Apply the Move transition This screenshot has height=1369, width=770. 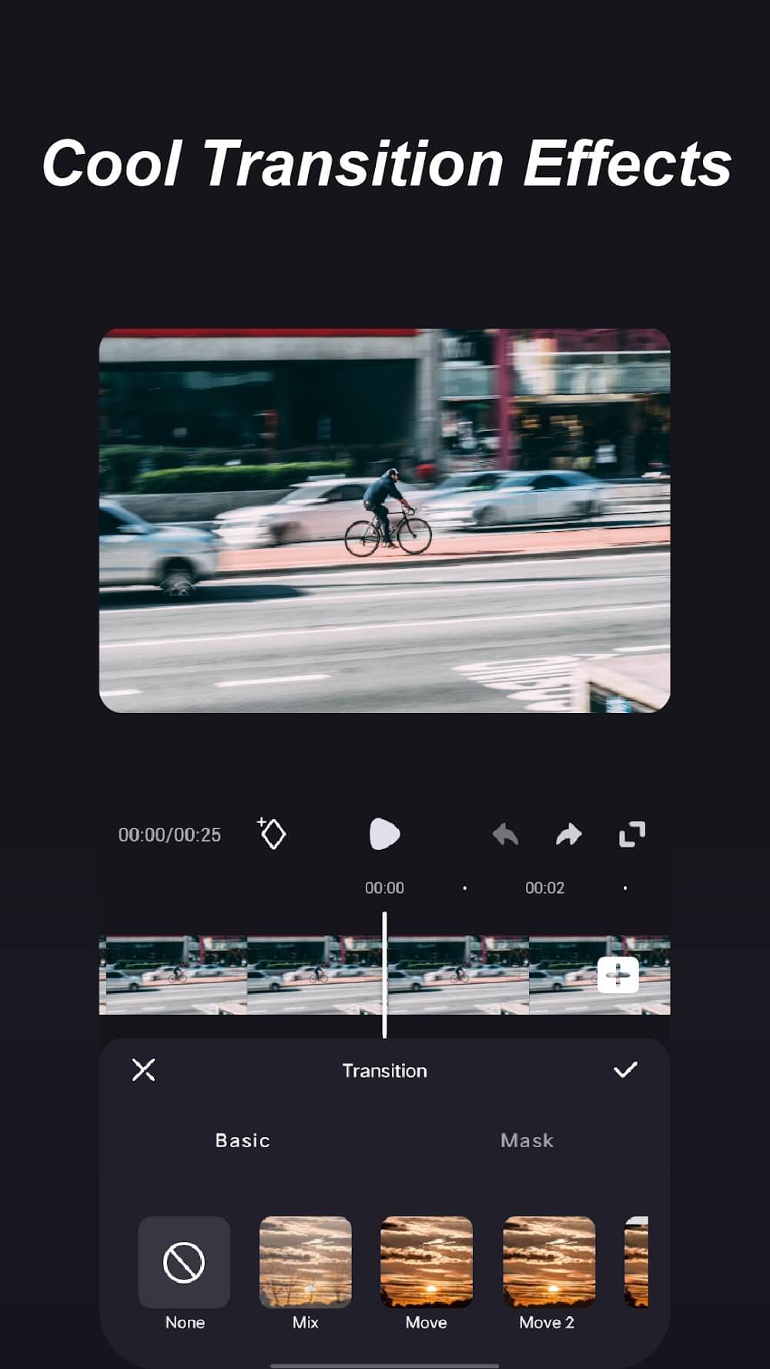coord(427,1262)
